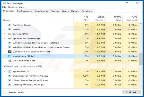The image size is (144, 97).
Task: Select the Windows Shell Experience Host icon
Action: coord(10,52)
